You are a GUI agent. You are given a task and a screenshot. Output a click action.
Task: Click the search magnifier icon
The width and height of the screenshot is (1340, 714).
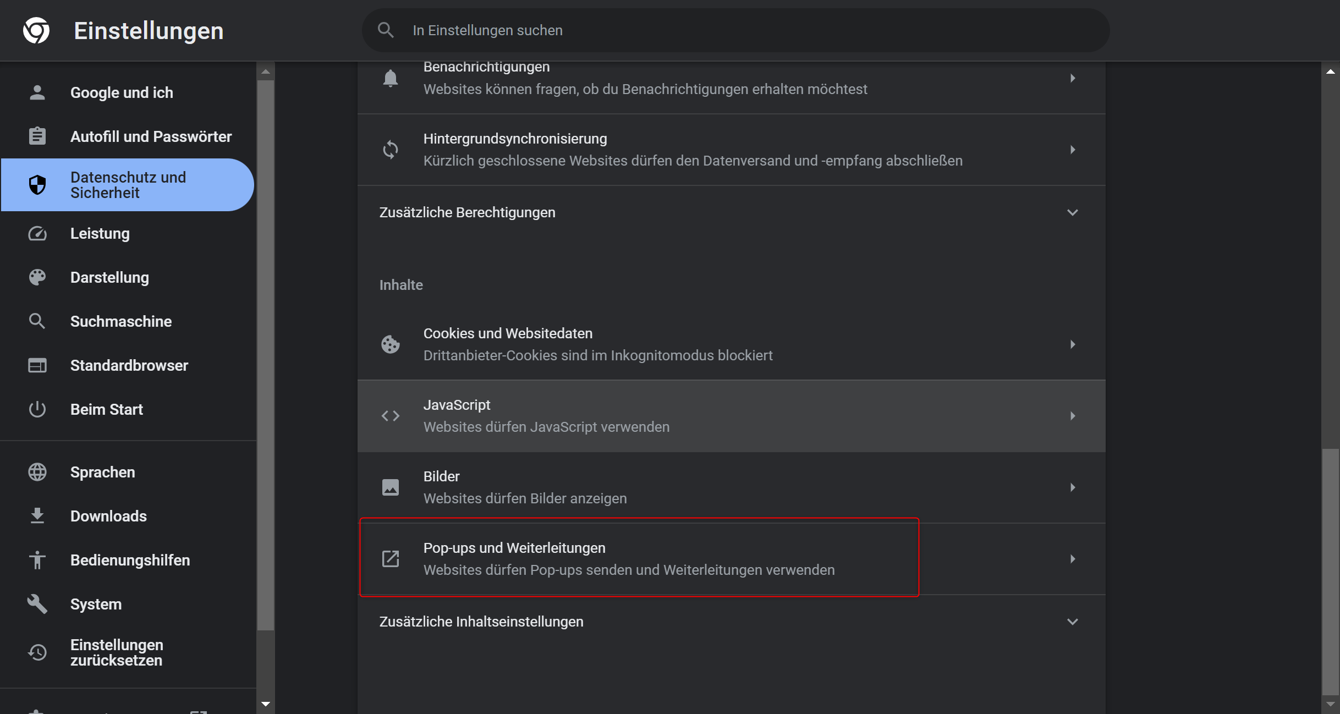point(386,30)
